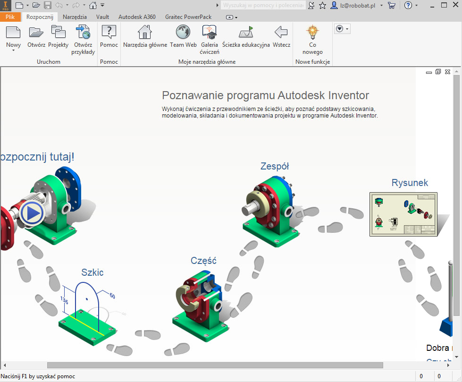This screenshot has width=462, height=382.
Task: Expand the arrow left of the search box
Action: [218, 5]
